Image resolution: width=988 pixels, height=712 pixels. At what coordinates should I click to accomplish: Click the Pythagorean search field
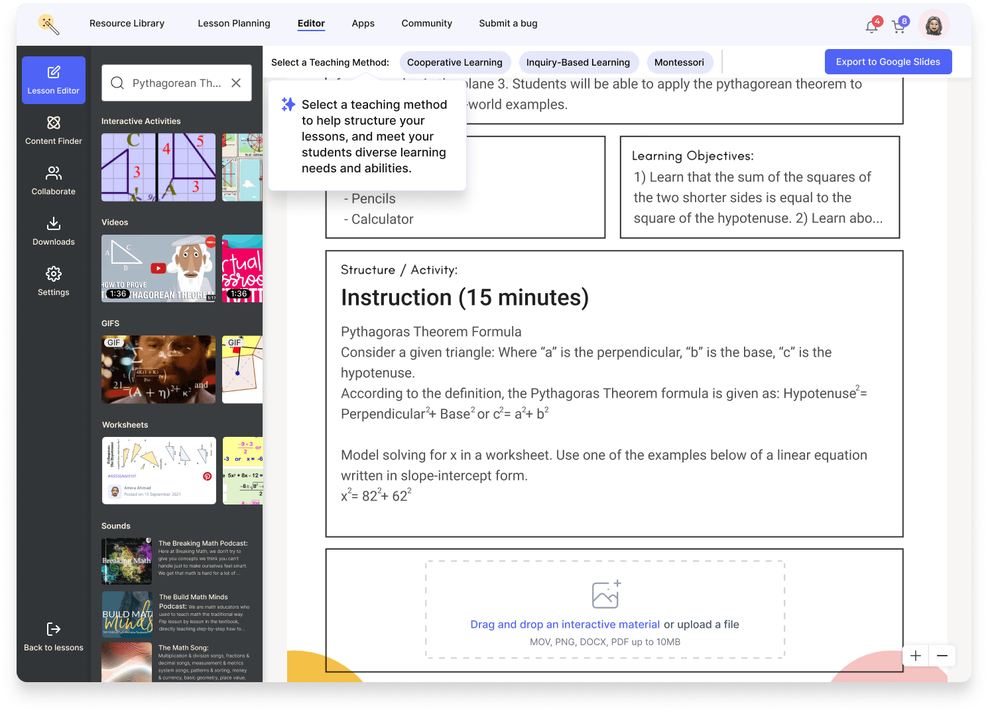176,83
